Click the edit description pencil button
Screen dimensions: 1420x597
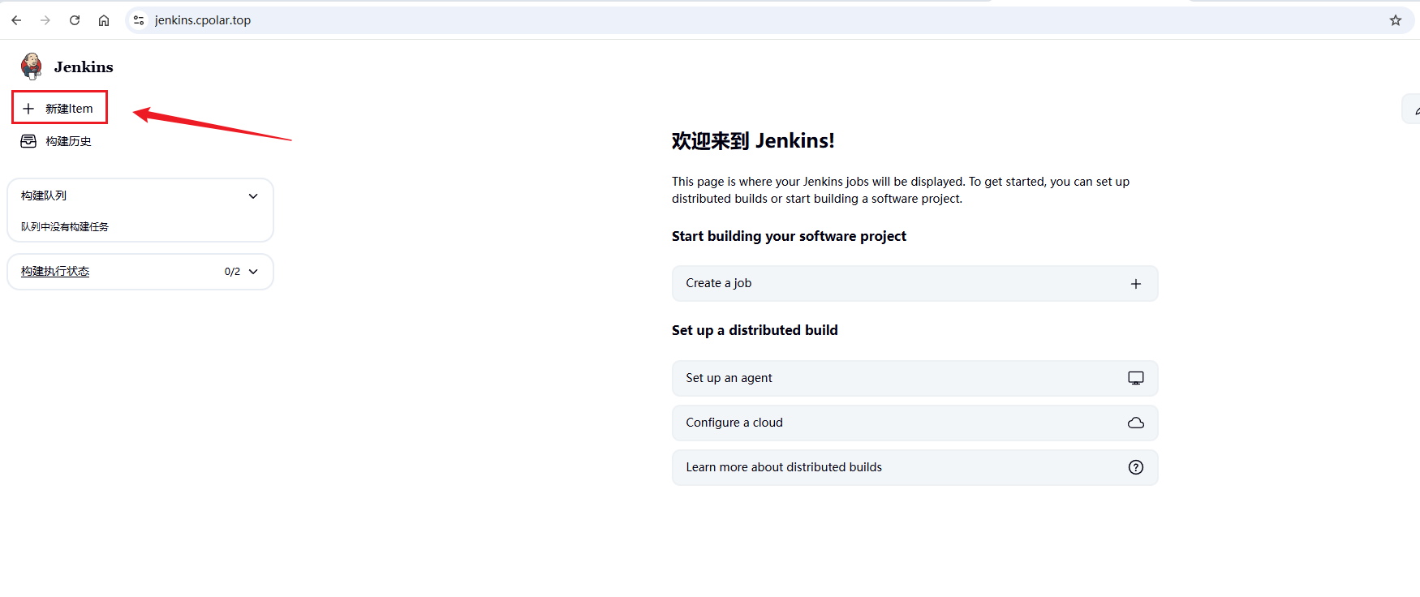coord(1413,109)
